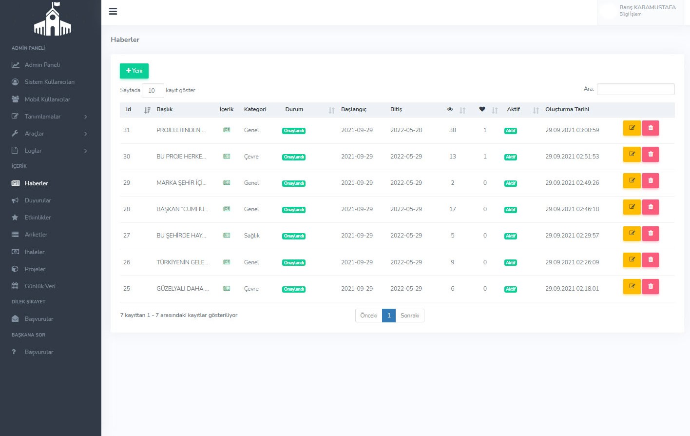Edit the news row with Id 31
The image size is (690, 436).
(632, 128)
